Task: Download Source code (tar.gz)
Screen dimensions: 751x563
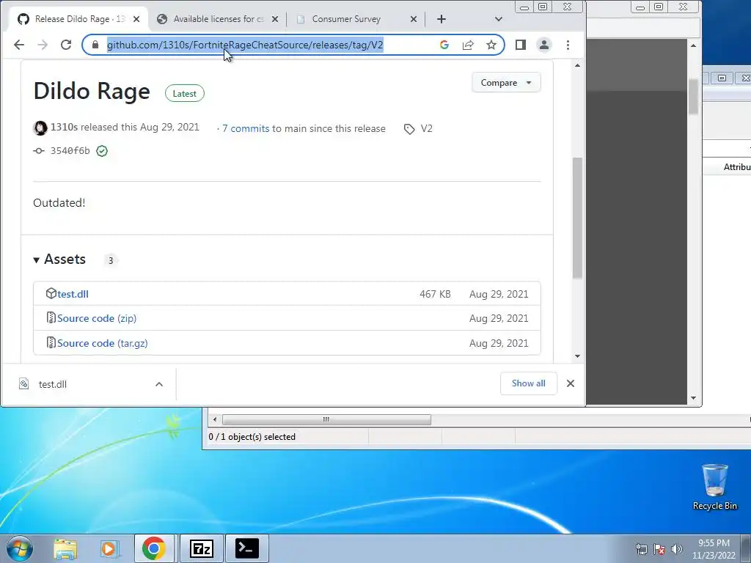Action: [x=103, y=343]
